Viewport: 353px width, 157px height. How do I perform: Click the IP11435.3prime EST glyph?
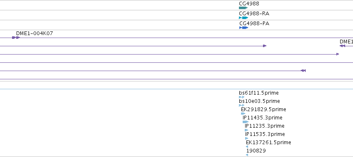[x=246, y=122]
